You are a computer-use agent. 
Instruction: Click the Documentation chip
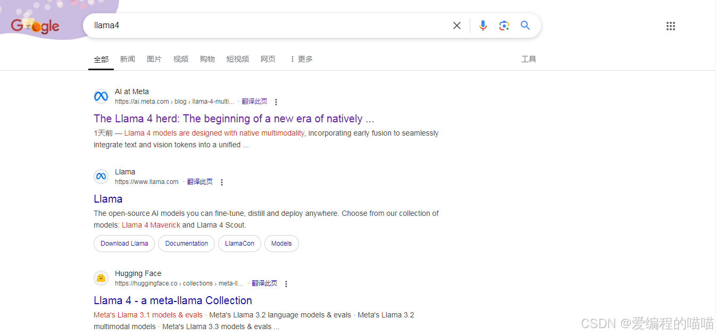pos(187,244)
